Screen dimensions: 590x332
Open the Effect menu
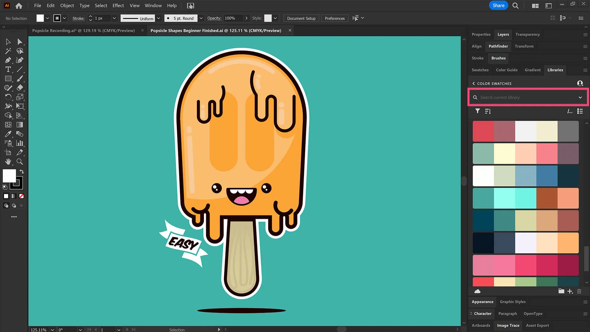tap(118, 6)
